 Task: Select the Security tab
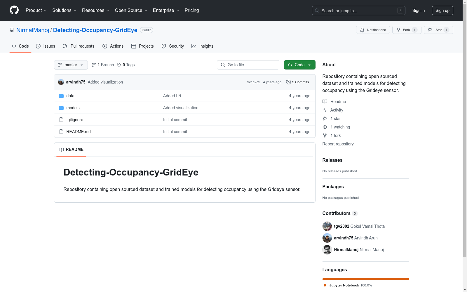pos(173,46)
